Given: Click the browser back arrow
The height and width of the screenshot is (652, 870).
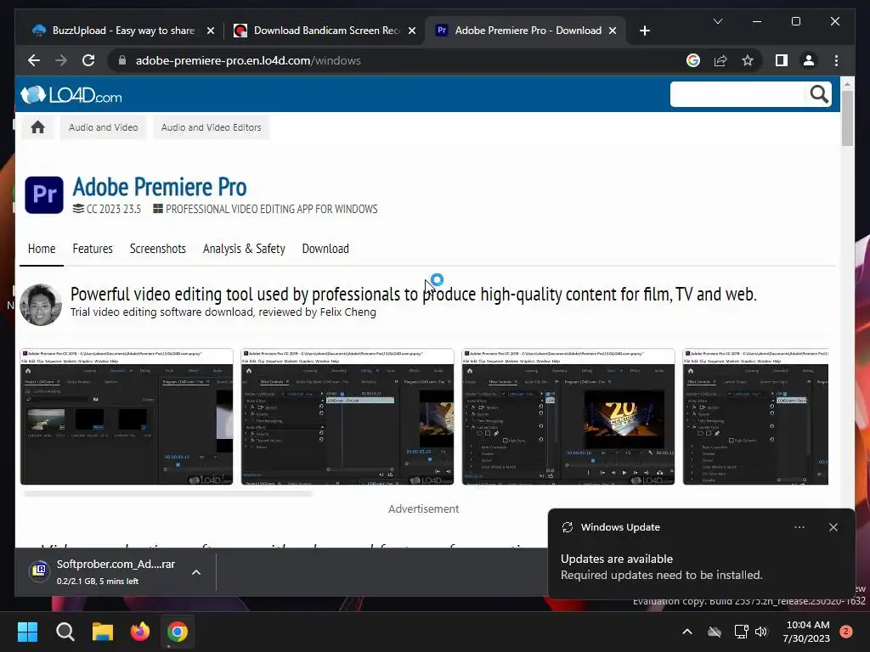Looking at the screenshot, I should 34,60.
